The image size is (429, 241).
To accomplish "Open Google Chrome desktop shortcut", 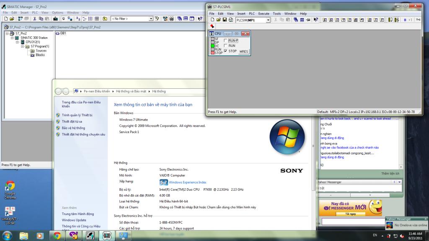I will point(10,190).
